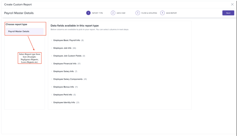This screenshot has height=136, width=237.
Task: Go to the Data View step label
Action: point(121,13)
